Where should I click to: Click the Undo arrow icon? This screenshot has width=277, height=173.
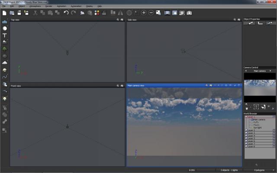pyautogui.click(x=66, y=13)
